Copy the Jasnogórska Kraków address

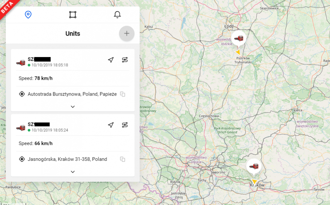(123, 159)
